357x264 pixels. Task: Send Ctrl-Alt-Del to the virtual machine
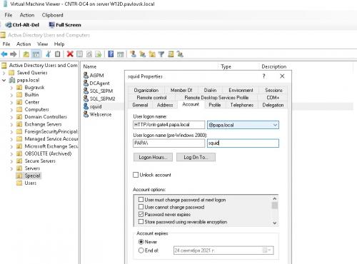22,25
